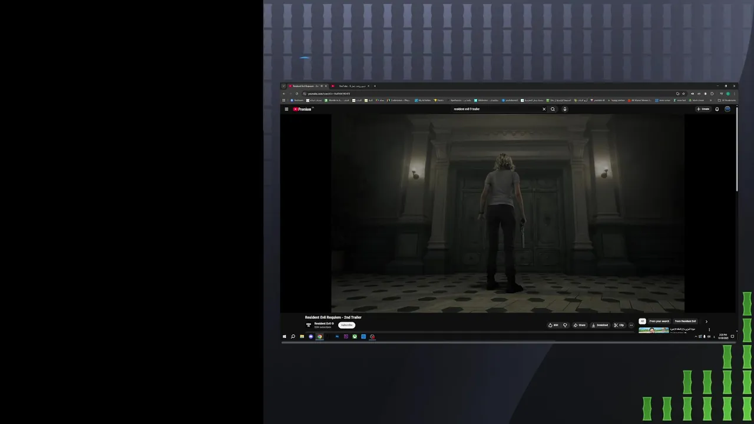Run search with the magnifier button

pyautogui.click(x=553, y=109)
